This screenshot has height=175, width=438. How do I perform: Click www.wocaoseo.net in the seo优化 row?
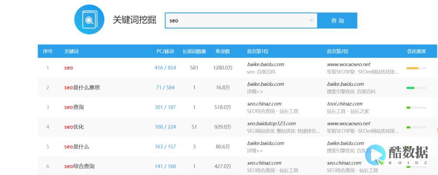coord(349,123)
